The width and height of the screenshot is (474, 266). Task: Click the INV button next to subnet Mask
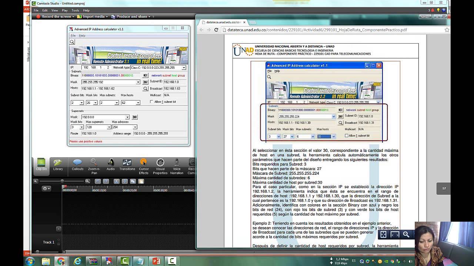click(x=146, y=82)
